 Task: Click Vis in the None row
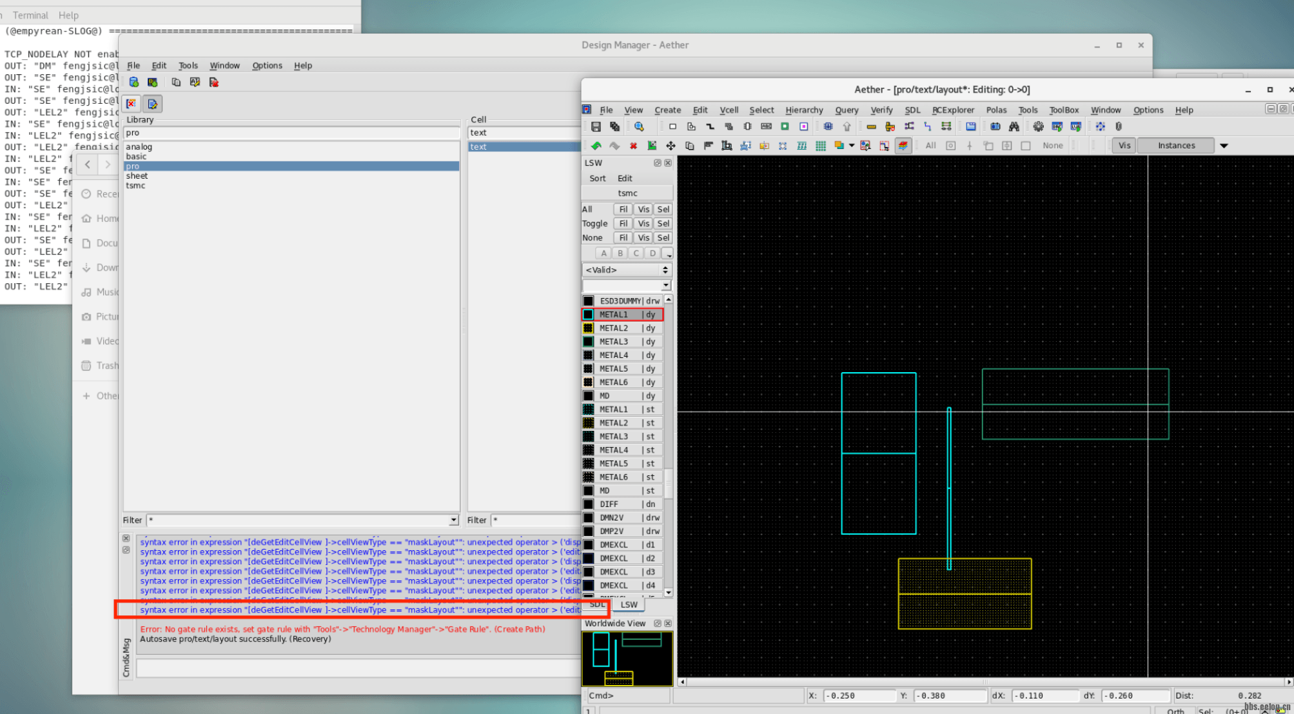click(643, 238)
